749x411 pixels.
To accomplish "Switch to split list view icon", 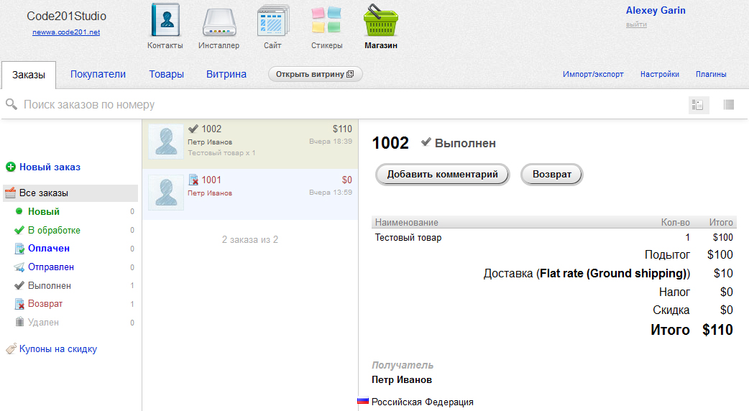I will pos(698,105).
